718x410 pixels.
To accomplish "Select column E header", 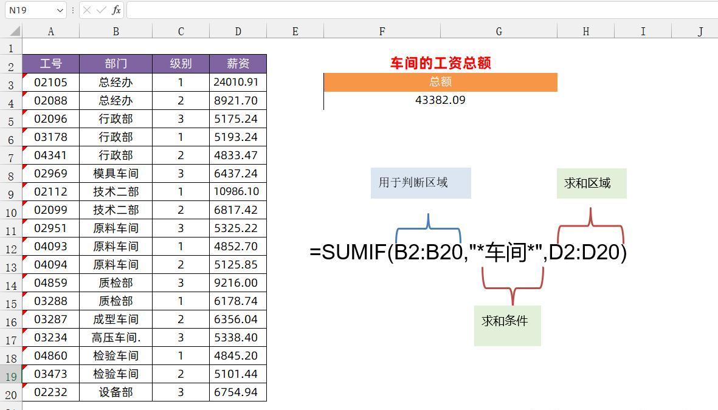I will pyautogui.click(x=295, y=32).
